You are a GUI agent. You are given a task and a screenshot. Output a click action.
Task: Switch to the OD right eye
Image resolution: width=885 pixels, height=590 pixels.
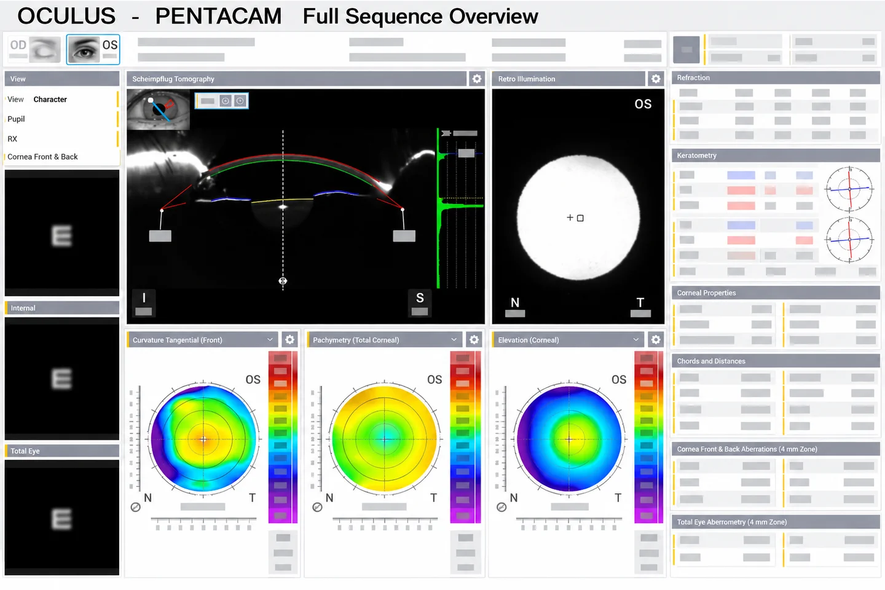(34, 50)
